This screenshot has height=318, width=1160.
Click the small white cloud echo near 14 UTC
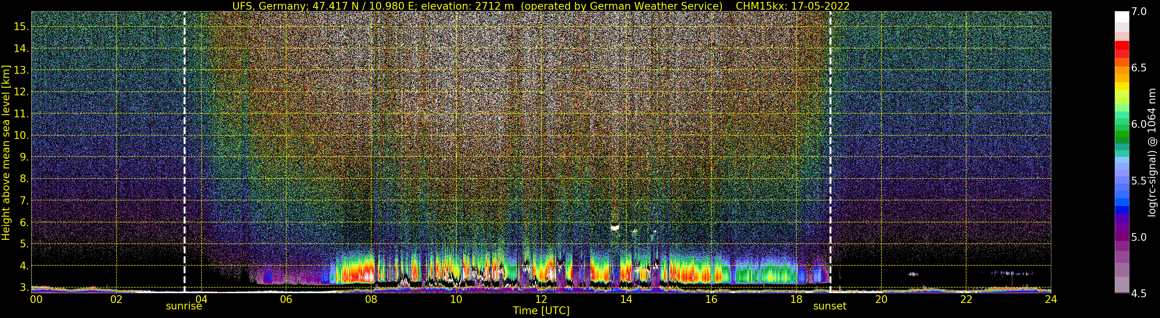(x=615, y=227)
